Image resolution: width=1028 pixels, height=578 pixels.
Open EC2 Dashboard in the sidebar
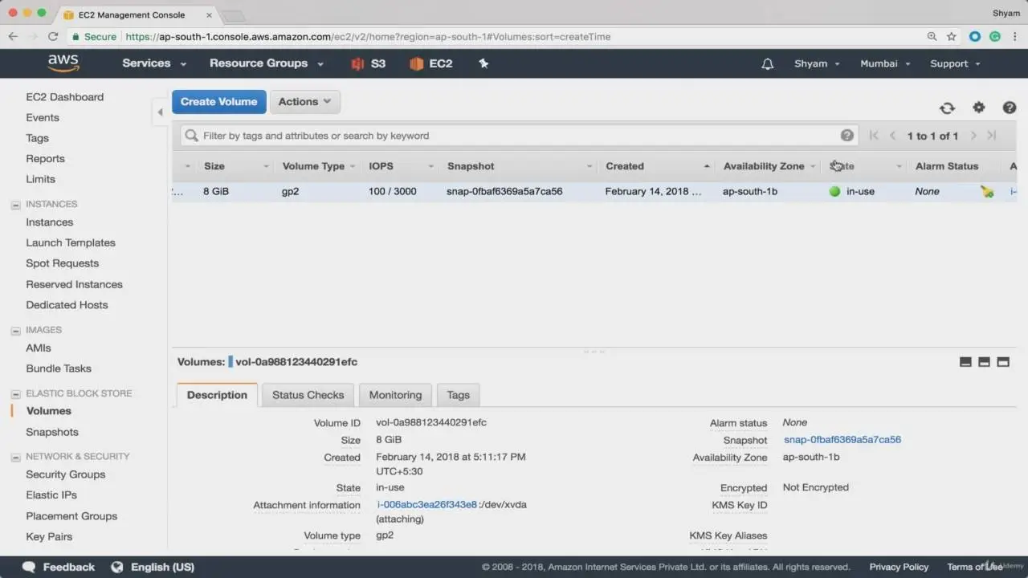65,97
